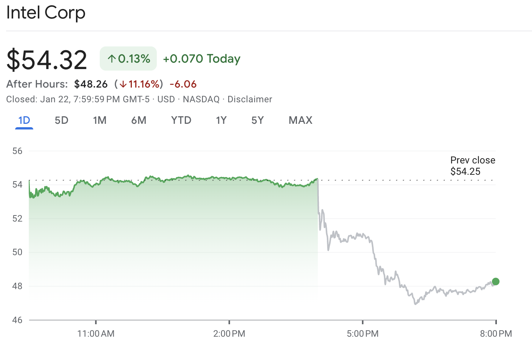This screenshot has height=345, width=532.
Task: Click the red down arrow beside 11.16%
Action: (124, 84)
